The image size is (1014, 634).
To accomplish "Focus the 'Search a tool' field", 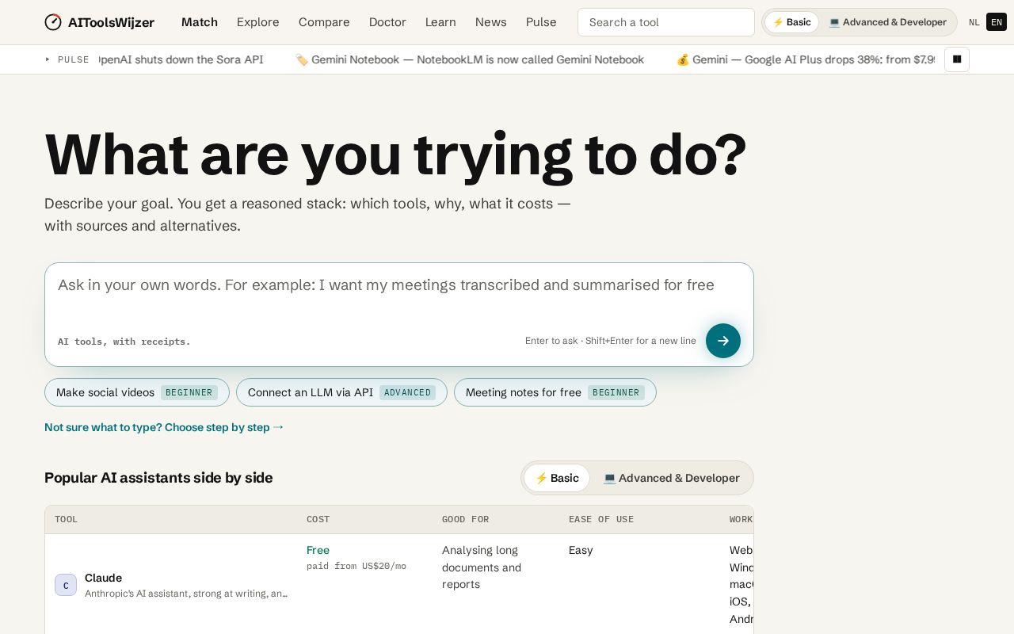I will point(666,22).
